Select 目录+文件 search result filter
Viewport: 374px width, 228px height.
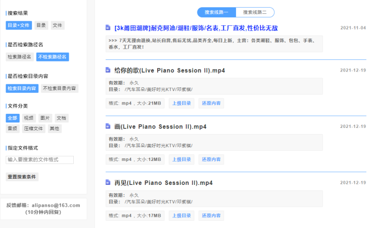click(x=19, y=25)
